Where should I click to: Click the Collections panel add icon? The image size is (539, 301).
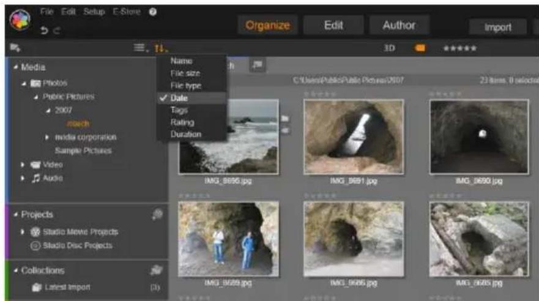(157, 270)
